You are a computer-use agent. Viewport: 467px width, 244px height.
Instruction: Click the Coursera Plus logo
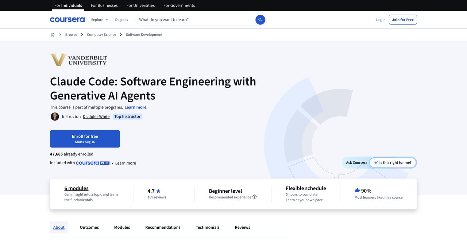(x=93, y=163)
